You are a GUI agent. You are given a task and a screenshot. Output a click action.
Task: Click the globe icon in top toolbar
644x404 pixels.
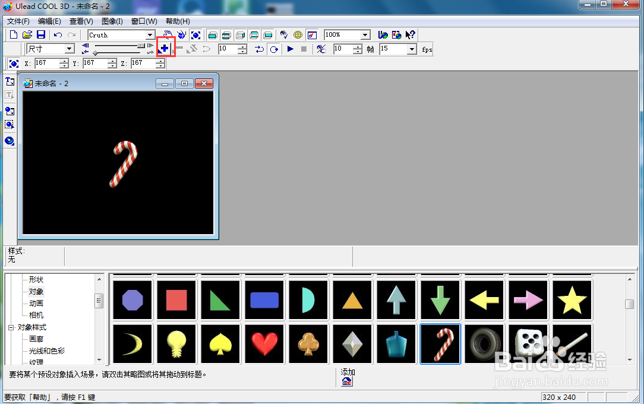[x=298, y=35]
